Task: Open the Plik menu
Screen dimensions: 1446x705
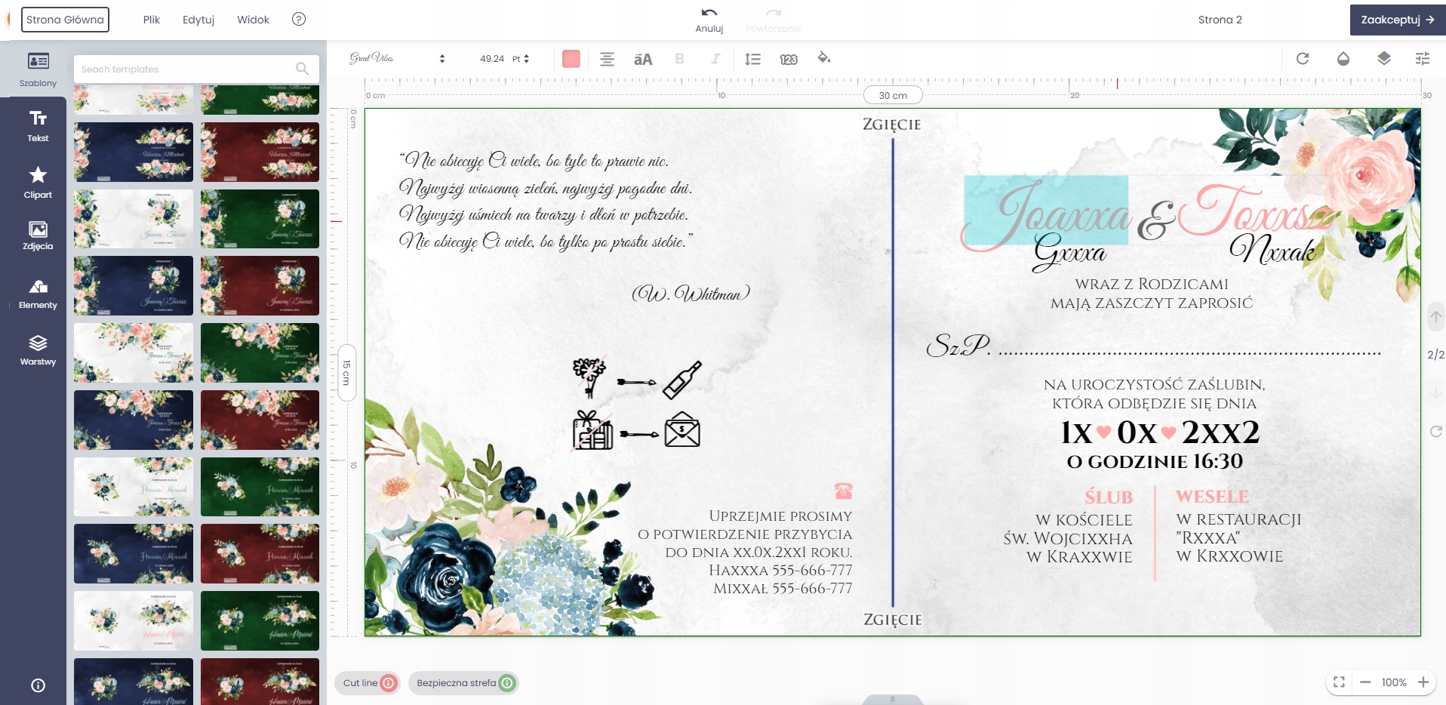Action: (152, 20)
